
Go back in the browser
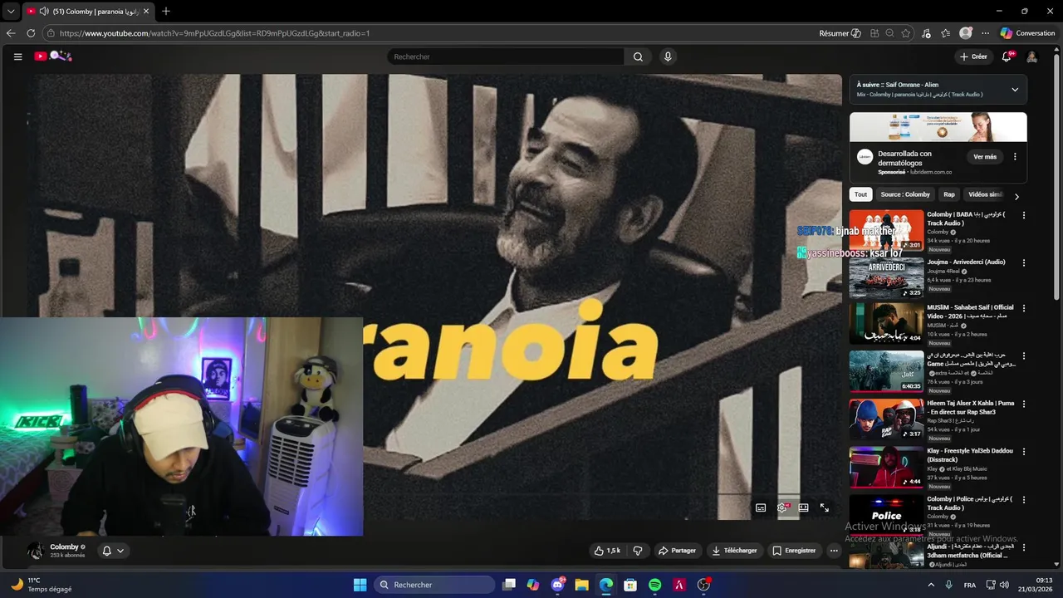[11, 33]
